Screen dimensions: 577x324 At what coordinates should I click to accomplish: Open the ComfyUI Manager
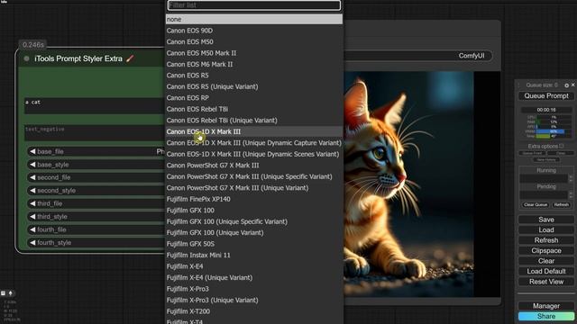click(x=546, y=306)
